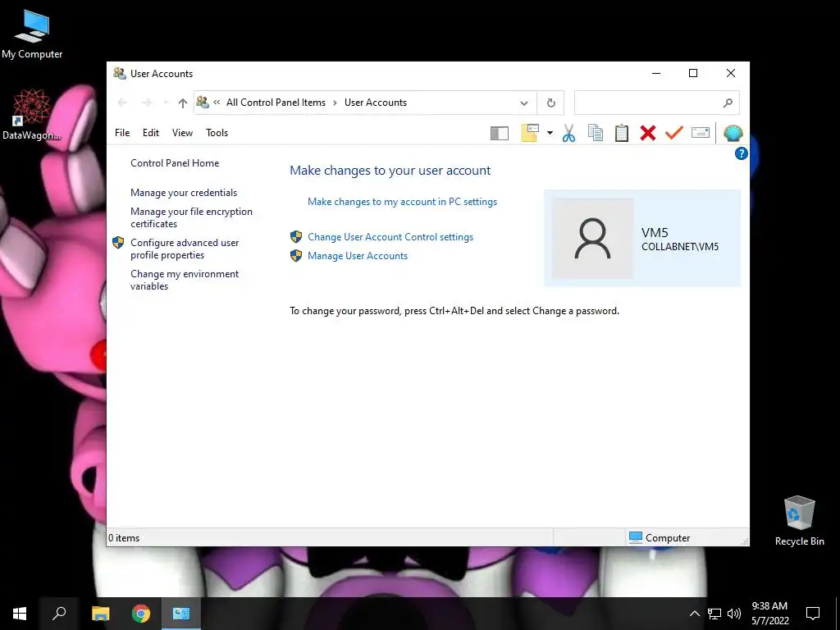Click the Manage User Accounts link
The width and height of the screenshot is (840, 630).
point(358,256)
